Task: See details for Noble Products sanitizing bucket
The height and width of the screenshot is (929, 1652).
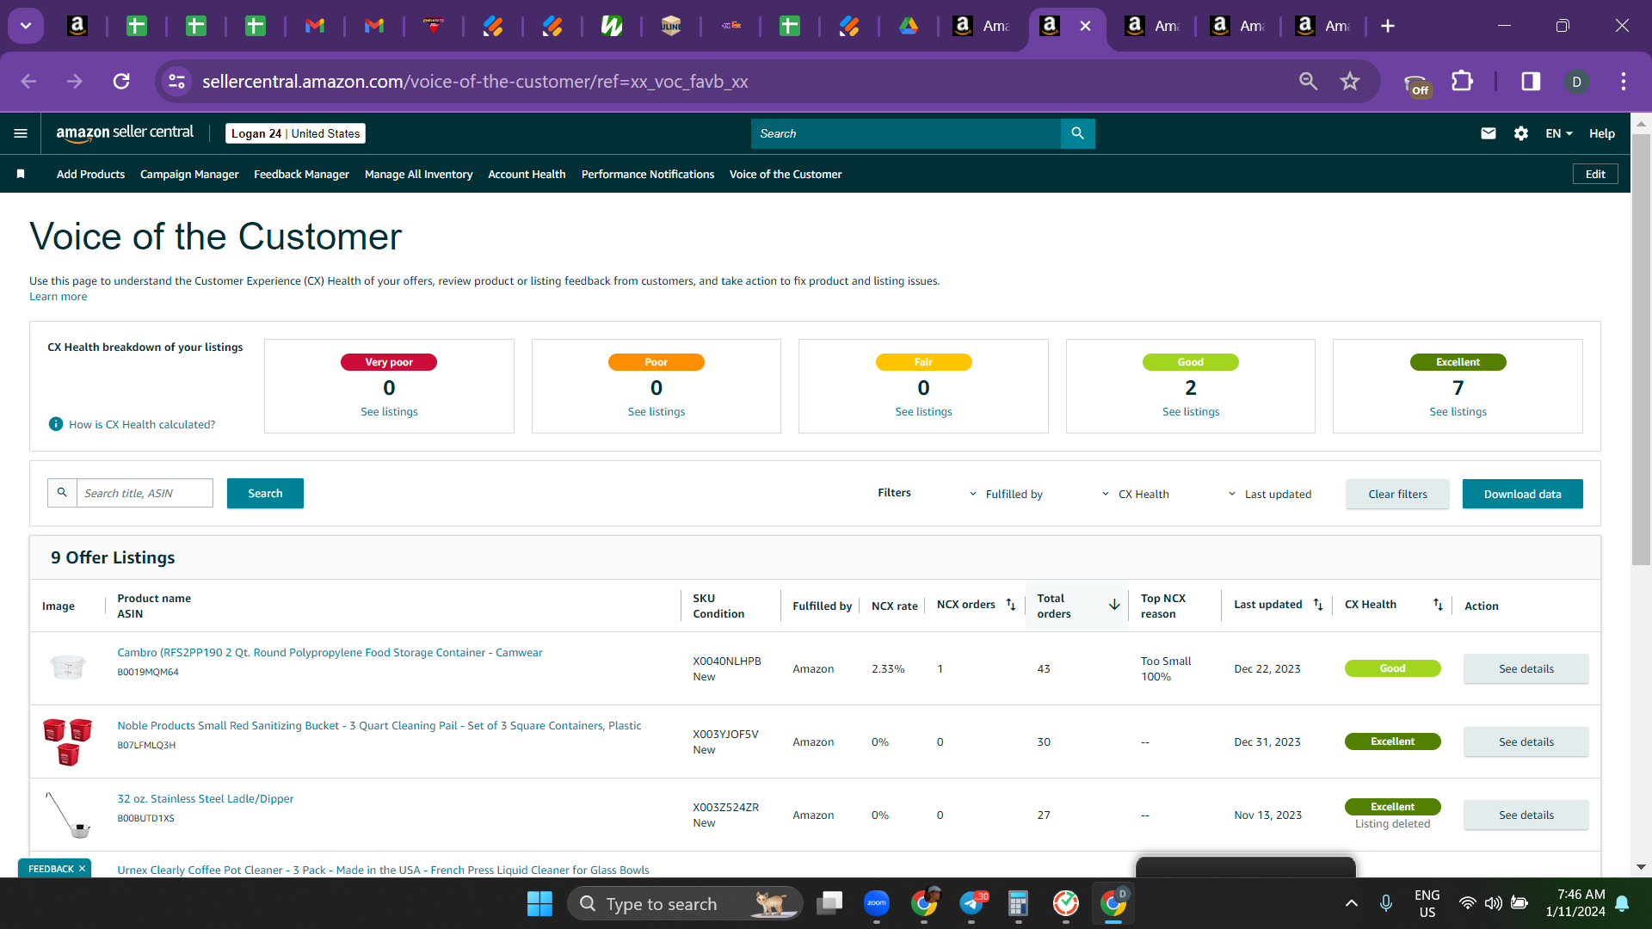Action: pyautogui.click(x=1526, y=741)
